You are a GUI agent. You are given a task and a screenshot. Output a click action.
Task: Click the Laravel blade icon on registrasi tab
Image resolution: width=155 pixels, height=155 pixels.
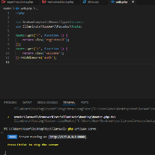3,2
